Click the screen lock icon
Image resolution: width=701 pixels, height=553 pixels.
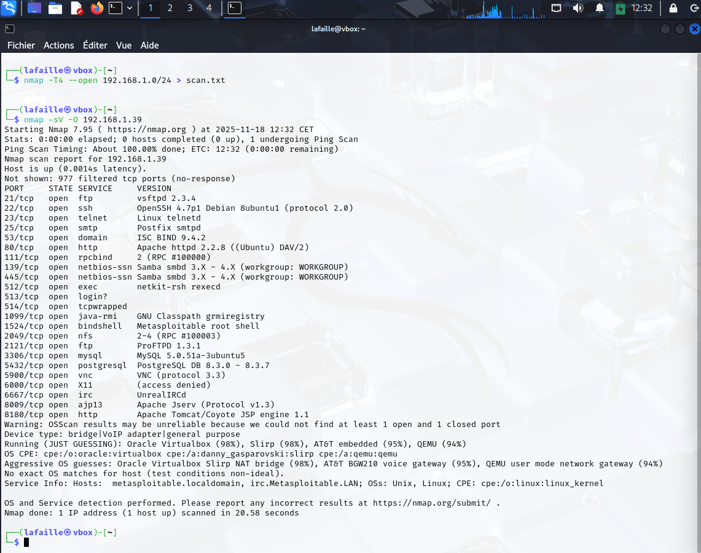coord(673,9)
